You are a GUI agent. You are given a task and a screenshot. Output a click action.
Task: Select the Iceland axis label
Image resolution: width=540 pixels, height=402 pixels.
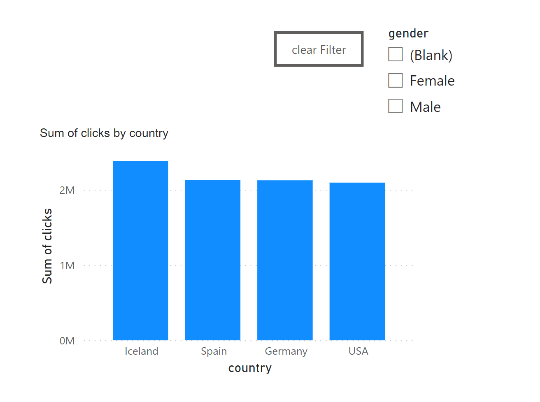pos(142,351)
